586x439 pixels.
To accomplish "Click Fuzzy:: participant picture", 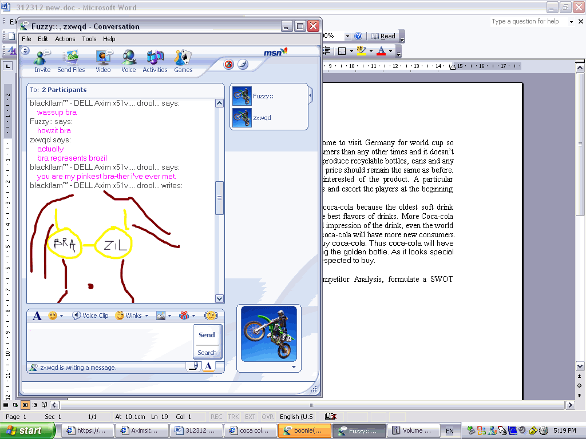I will point(242,96).
